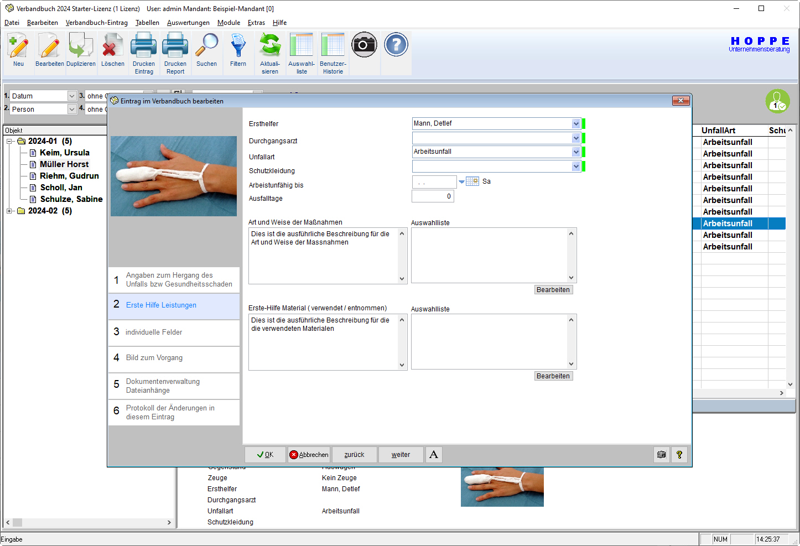
Task: Open the Auswertungen menu
Action: [188, 23]
